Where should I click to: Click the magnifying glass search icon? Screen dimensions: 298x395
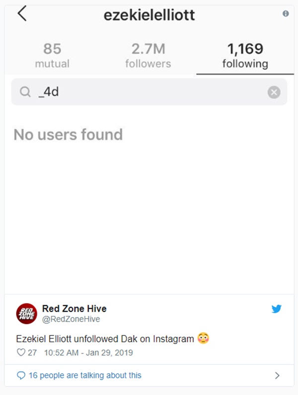(25, 92)
